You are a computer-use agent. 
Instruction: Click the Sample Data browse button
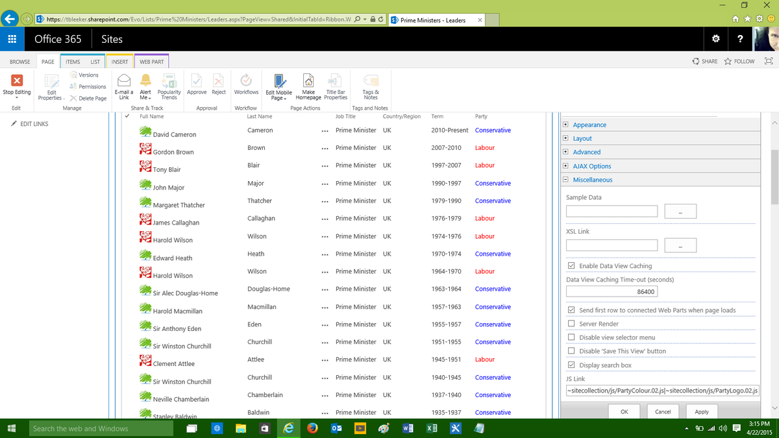(x=680, y=212)
